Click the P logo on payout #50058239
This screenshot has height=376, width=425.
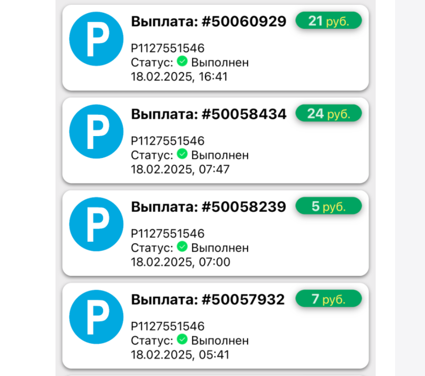click(x=96, y=224)
